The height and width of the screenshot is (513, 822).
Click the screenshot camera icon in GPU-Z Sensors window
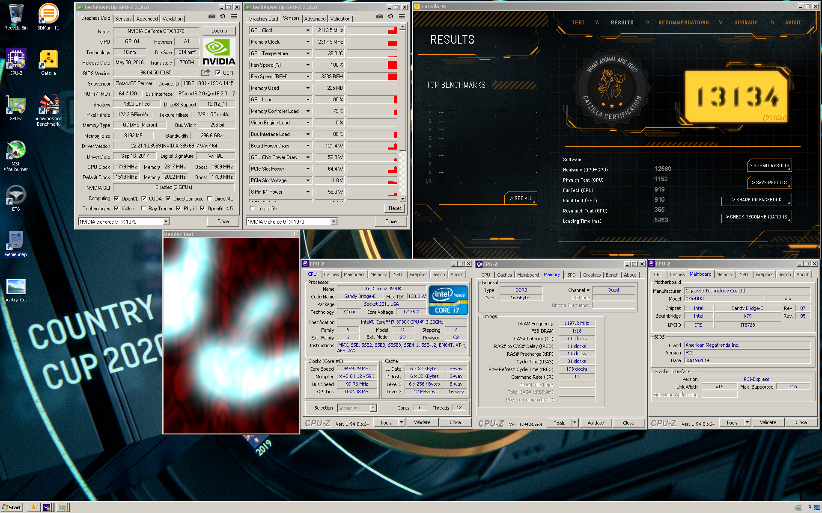[379, 17]
